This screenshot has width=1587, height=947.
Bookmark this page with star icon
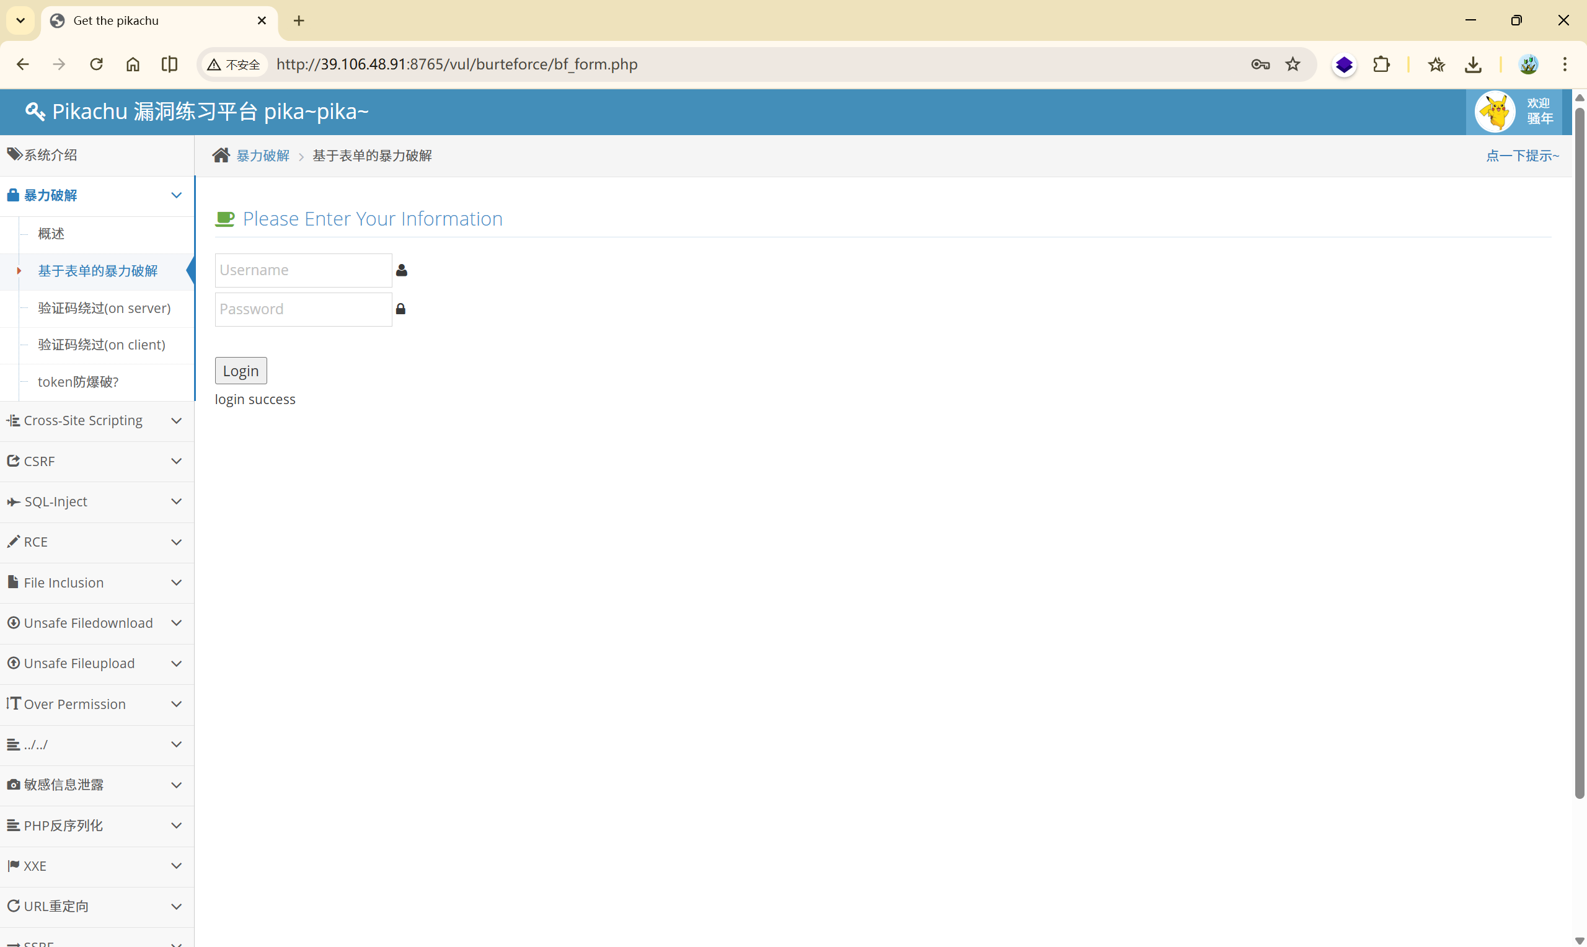(1292, 64)
